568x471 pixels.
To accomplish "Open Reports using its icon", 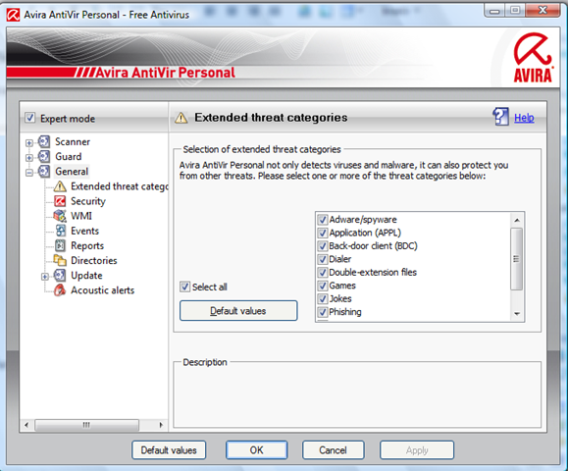I will tap(60, 245).
